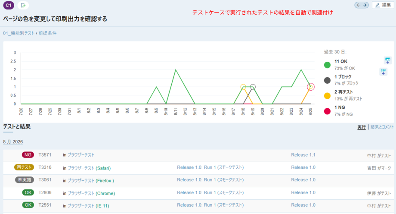The image size is (396, 214).
Task: Click the 7% が NG legend text
Action: click(343, 114)
